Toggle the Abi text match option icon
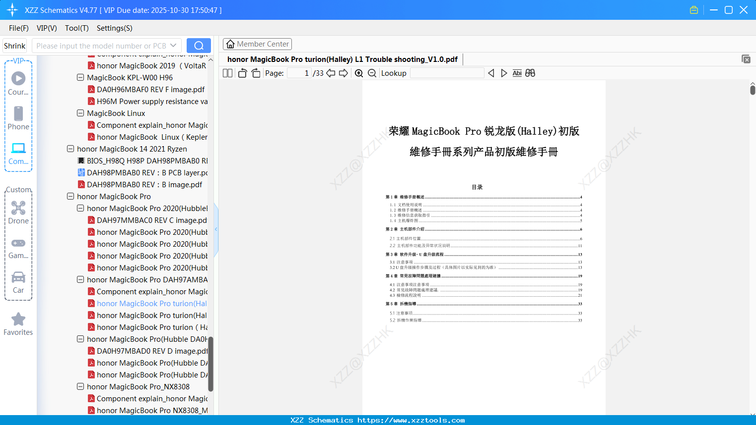The height and width of the screenshot is (425, 756). coord(517,73)
